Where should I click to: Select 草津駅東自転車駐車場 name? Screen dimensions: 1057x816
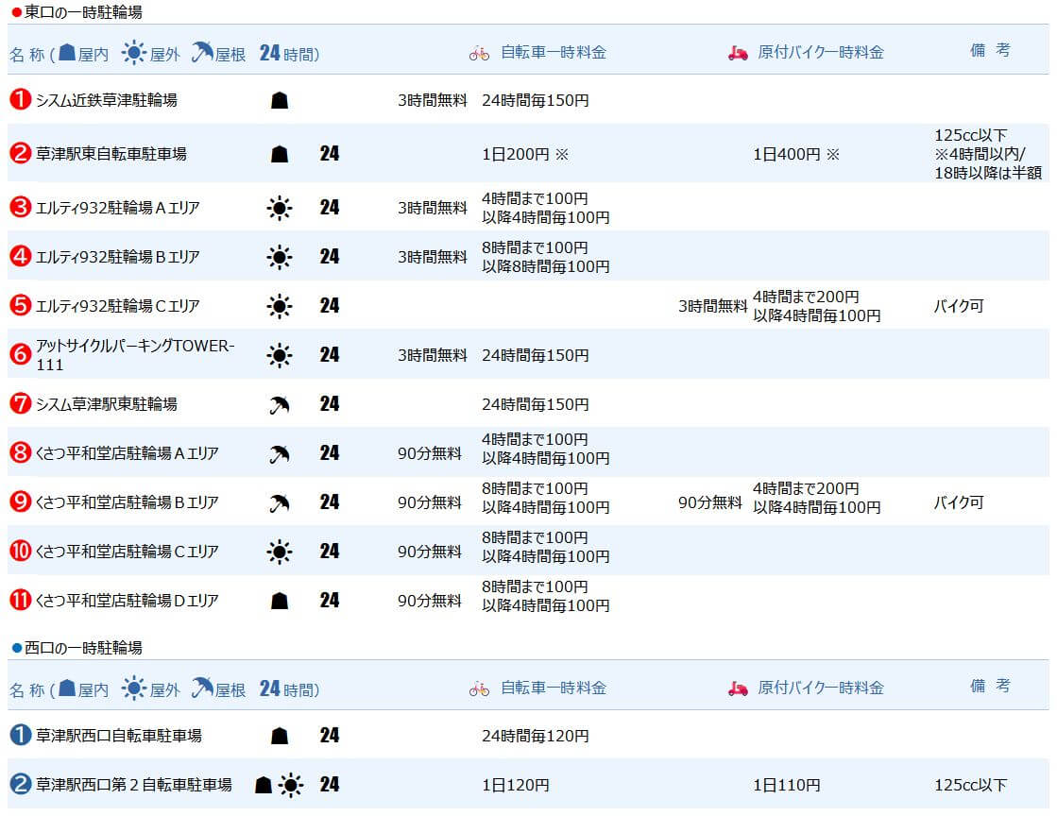111,154
